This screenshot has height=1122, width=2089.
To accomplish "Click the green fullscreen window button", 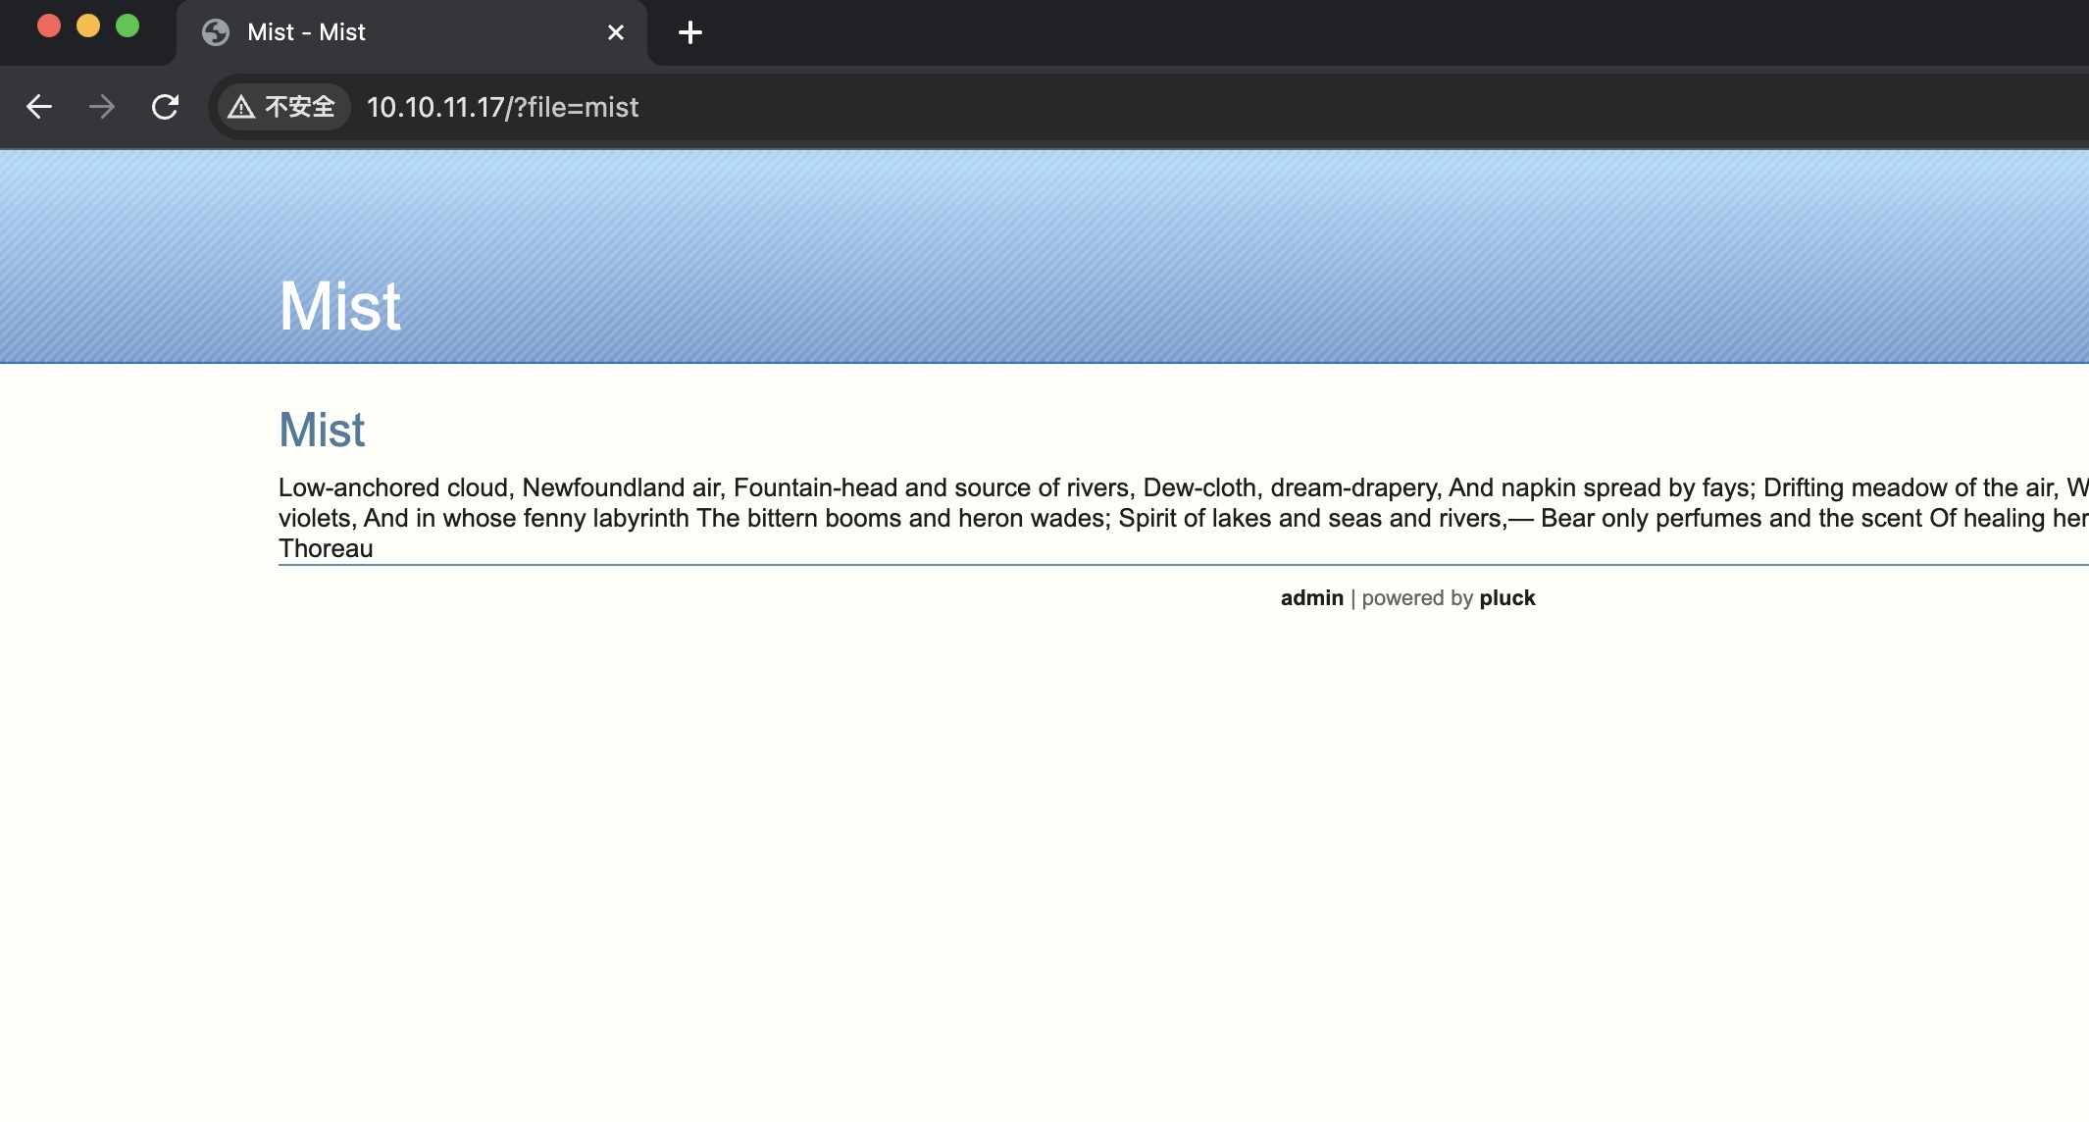I will pyautogui.click(x=127, y=26).
